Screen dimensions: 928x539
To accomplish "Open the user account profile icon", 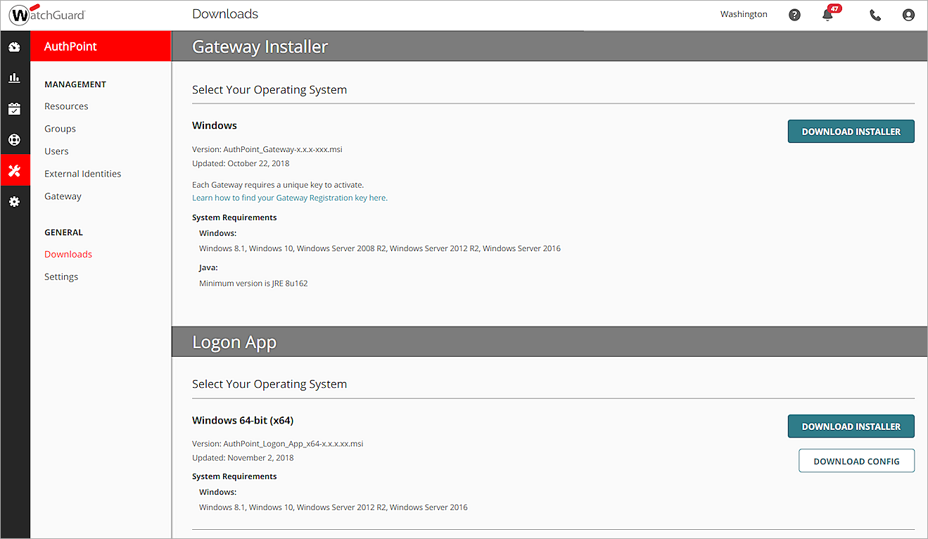I will click(x=908, y=15).
